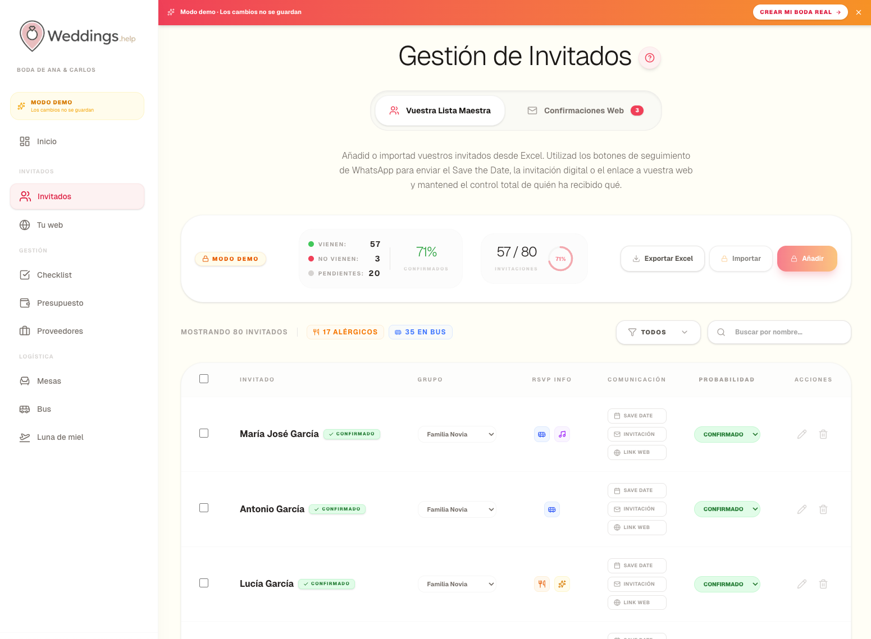Image resolution: width=871 pixels, height=639 pixels.
Task: Delete Antonio García with trash icon
Action: (823, 509)
